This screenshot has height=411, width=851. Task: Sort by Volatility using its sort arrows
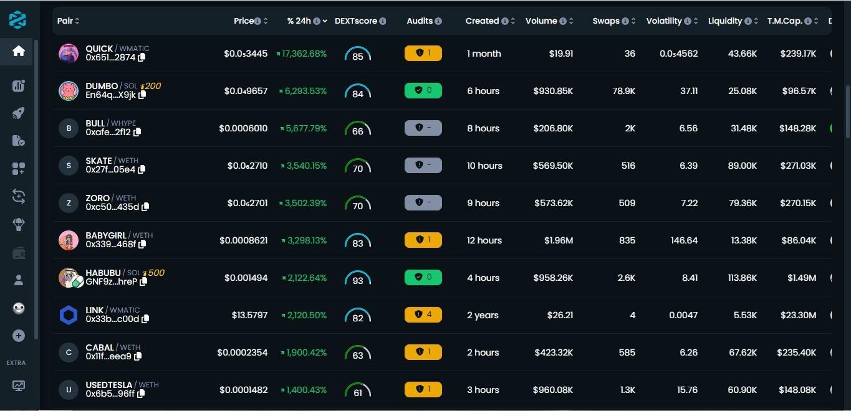(696, 21)
